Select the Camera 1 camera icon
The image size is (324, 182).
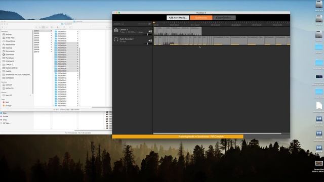tap(116, 30)
